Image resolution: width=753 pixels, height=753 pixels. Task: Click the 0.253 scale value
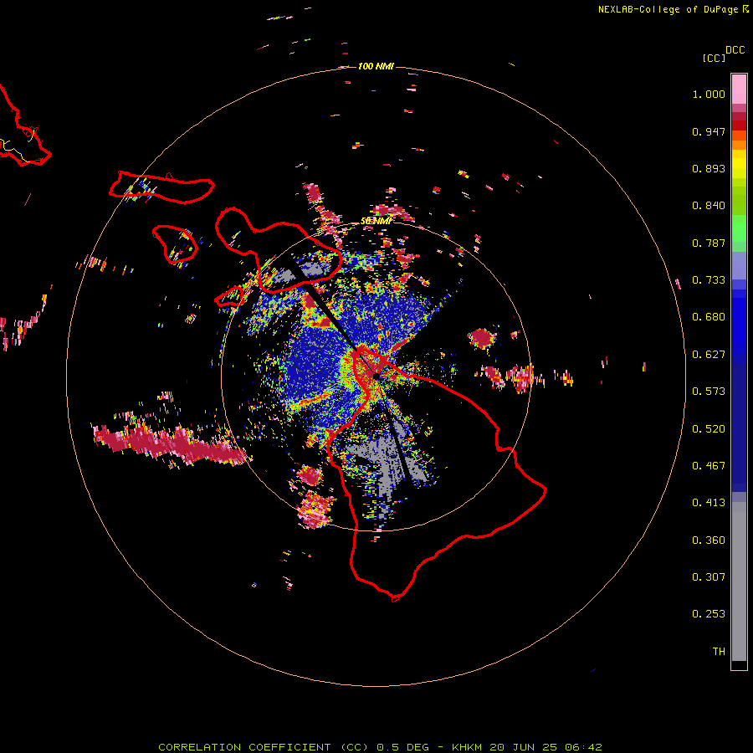pyautogui.click(x=709, y=614)
